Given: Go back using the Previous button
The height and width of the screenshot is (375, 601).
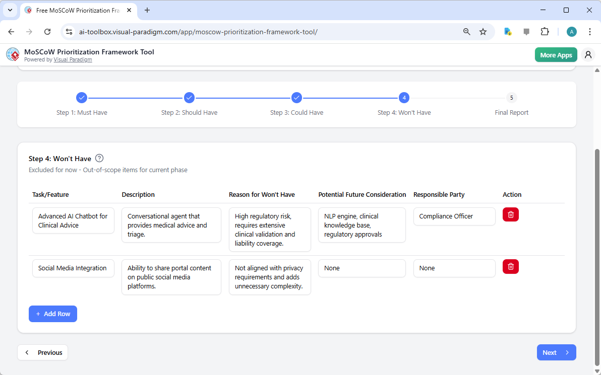Looking at the screenshot, I should pyautogui.click(x=42, y=352).
